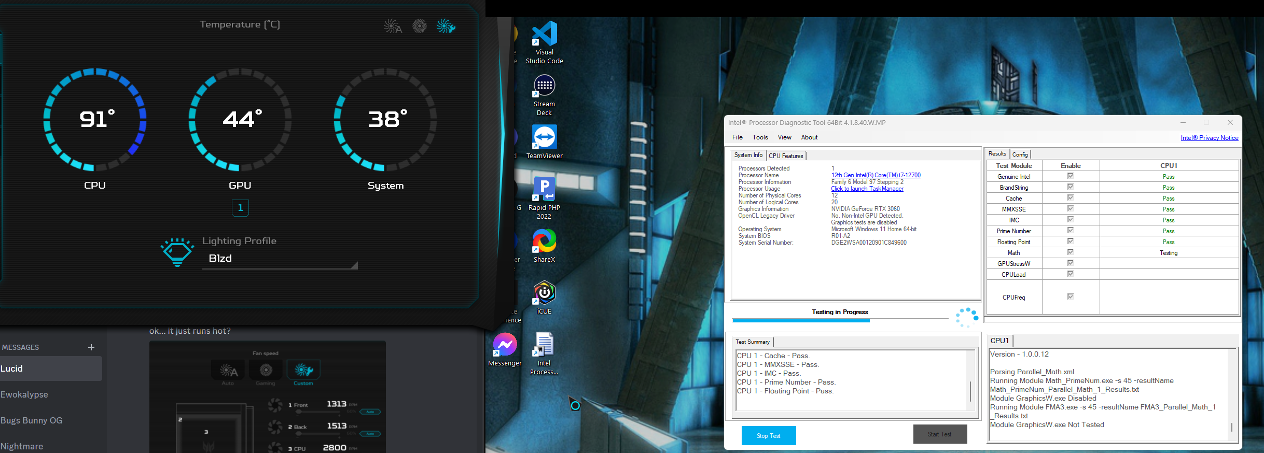Add a new direct message with plus

point(91,347)
